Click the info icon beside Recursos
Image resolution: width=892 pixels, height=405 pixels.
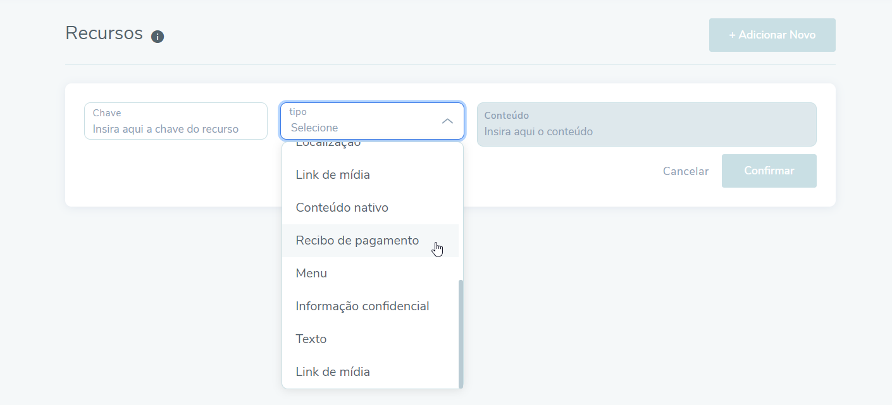point(158,36)
